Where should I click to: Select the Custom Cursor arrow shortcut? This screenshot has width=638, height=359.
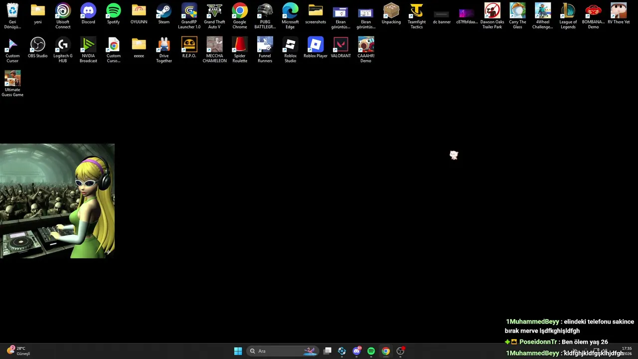[x=12, y=49]
